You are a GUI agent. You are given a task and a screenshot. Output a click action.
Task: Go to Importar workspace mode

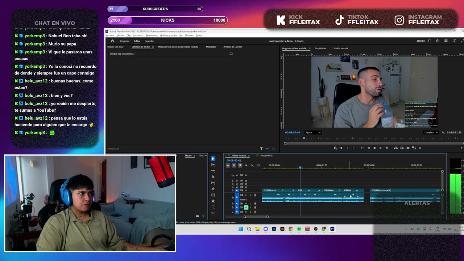coord(125,41)
